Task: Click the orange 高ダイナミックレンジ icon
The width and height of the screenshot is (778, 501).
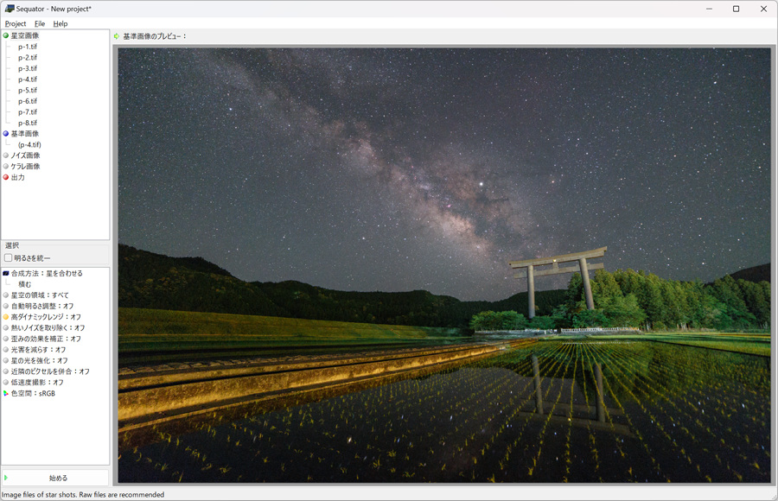Action: click(x=6, y=317)
